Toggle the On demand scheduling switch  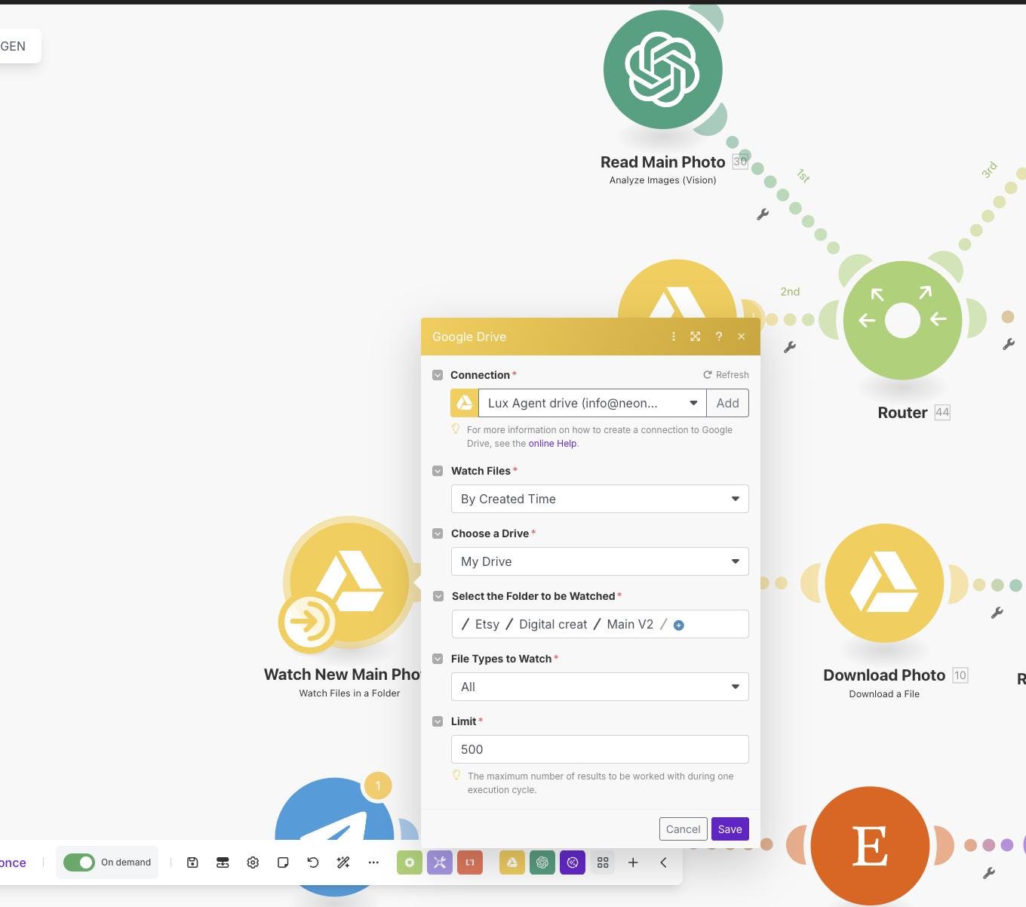tap(79, 862)
